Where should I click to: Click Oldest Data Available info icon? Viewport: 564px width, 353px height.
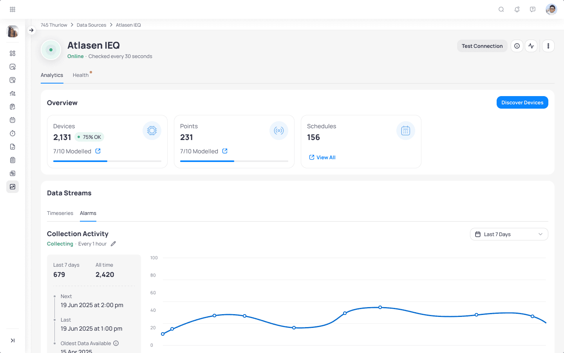[116, 343]
